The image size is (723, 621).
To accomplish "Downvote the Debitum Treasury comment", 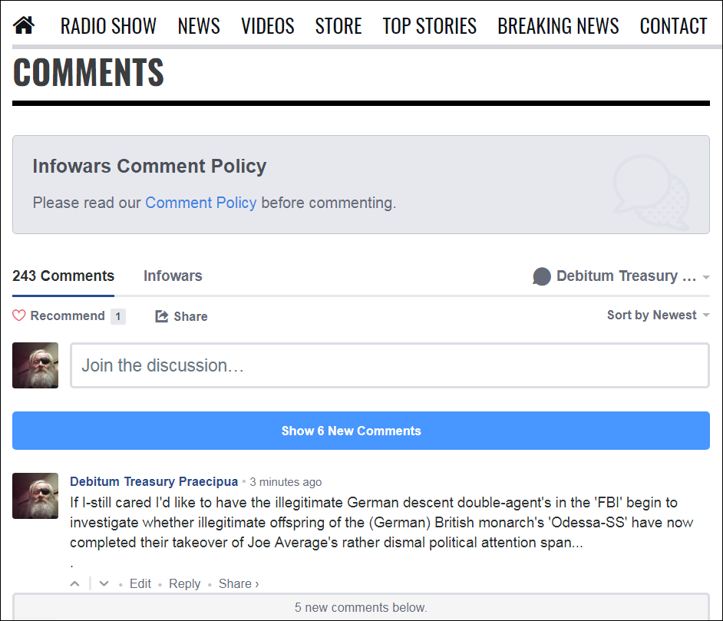I will [x=104, y=583].
